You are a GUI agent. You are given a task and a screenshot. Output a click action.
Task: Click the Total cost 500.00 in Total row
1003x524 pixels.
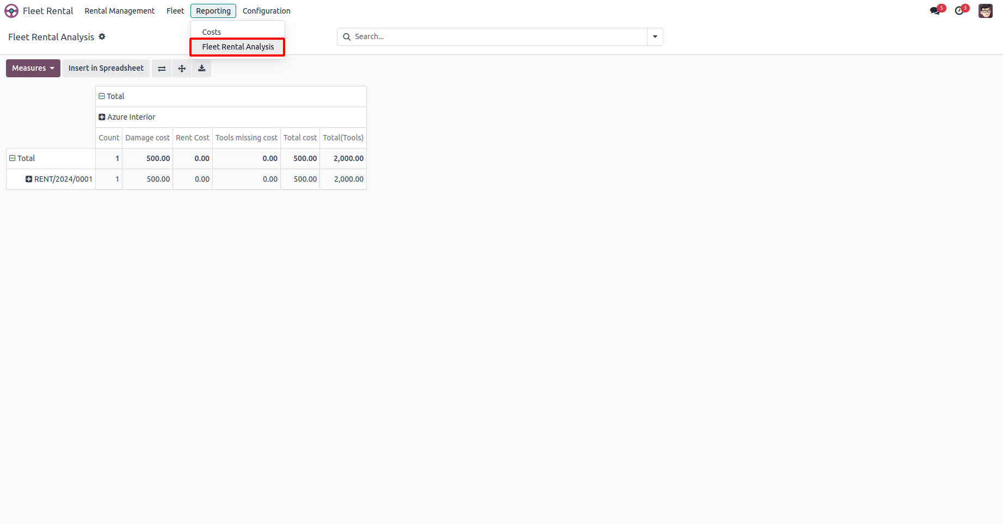(300, 158)
